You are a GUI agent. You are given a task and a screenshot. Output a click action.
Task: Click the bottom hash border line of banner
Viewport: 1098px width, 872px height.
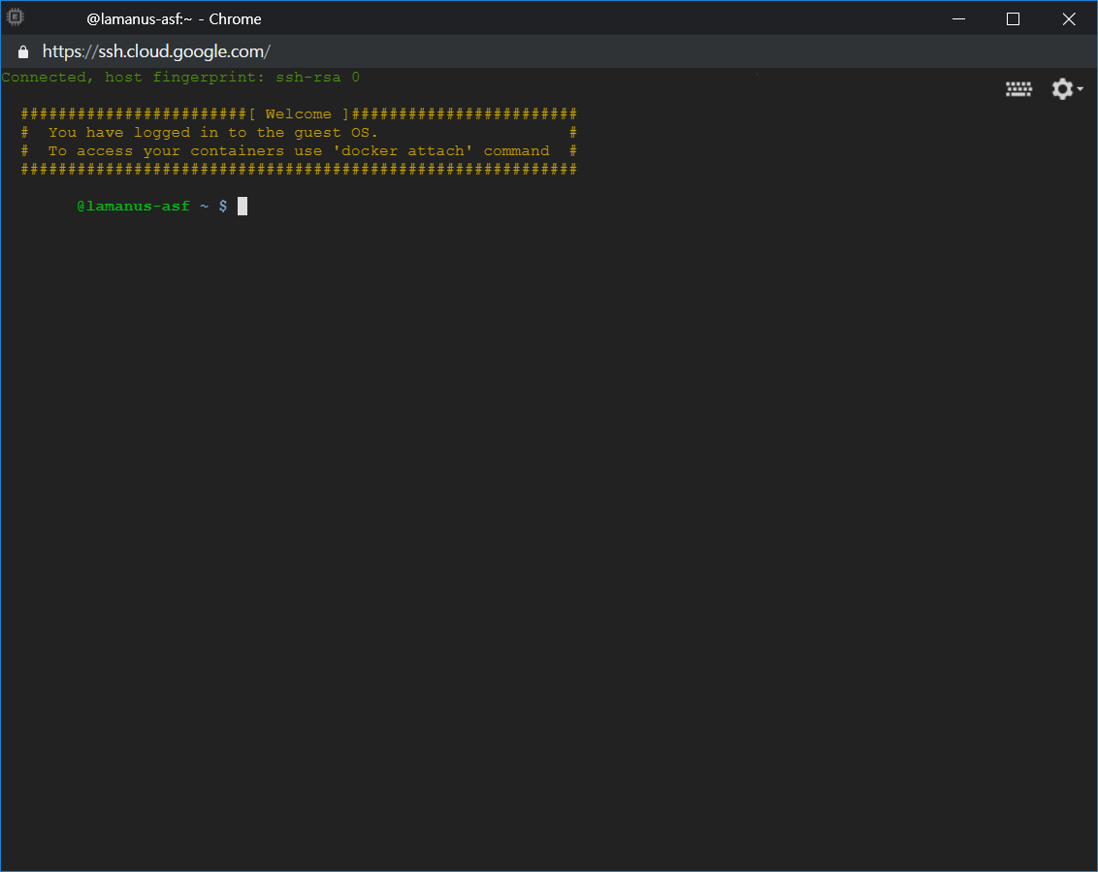299,170
